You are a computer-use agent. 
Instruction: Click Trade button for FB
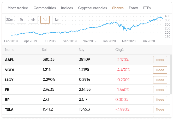[160, 90]
